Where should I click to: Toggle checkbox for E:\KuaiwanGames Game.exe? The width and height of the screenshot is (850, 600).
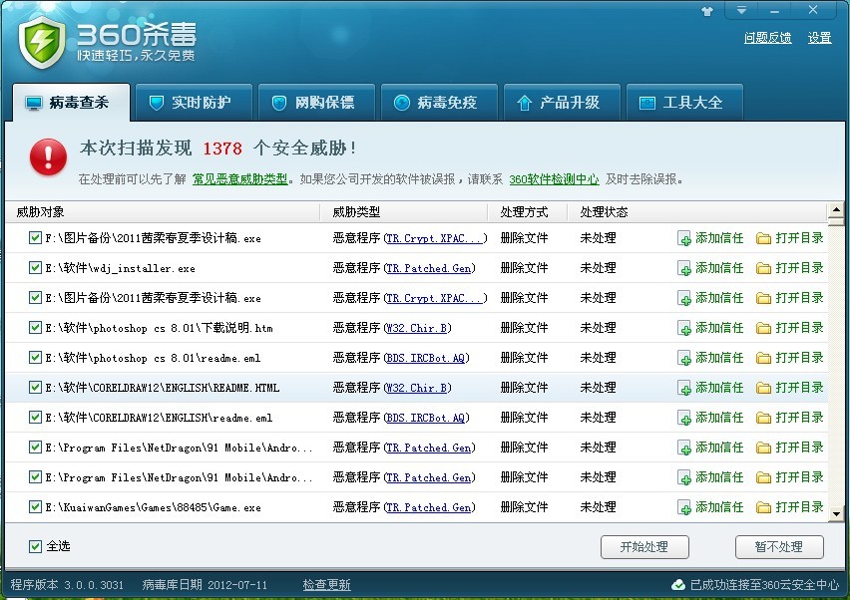pyautogui.click(x=35, y=507)
